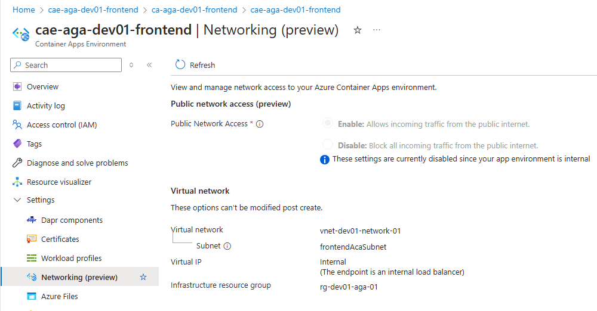Go to Home via breadcrumb link

tap(24, 10)
